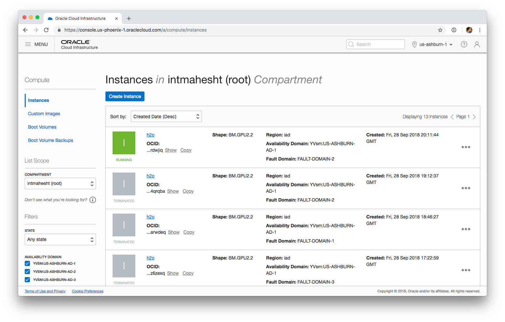Open the help question mark icon
Image resolution: width=505 pixels, height=322 pixels.
[464, 44]
